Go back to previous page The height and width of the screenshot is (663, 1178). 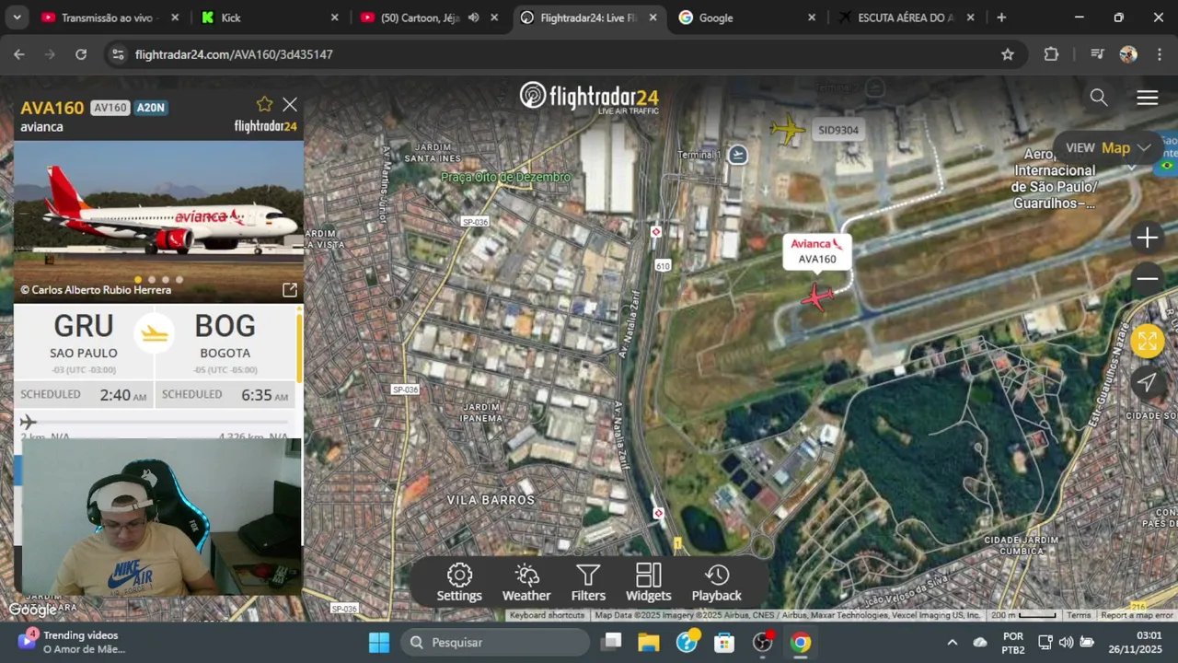coord(19,54)
